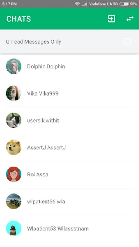The width and height of the screenshot is (139, 247).
Task: Tap the motorcycle avatar of wlpatient56 wla
Action: click(14, 201)
